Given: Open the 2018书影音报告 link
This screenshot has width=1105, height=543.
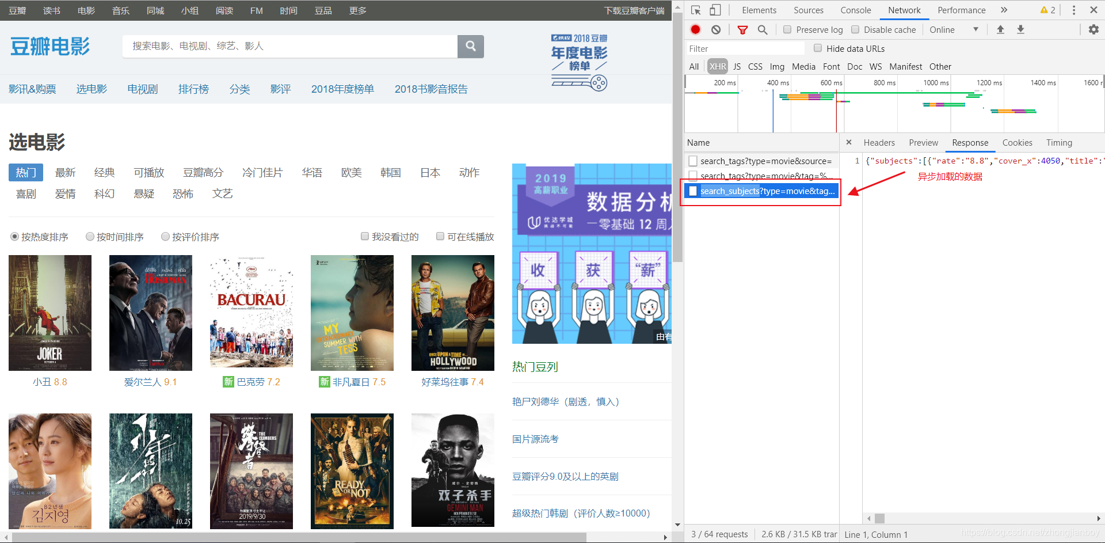Looking at the screenshot, I should point(431,89).
